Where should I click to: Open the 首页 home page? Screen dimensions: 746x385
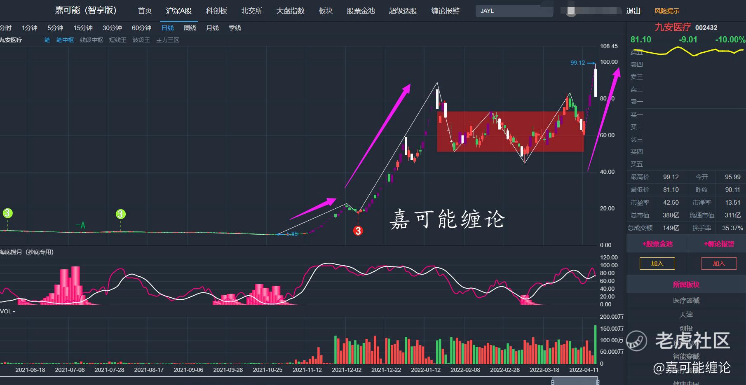coord(145,11)
